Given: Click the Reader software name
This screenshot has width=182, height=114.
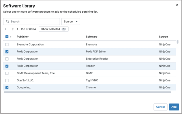Looking at the screenshot, I should click(90, 66).
